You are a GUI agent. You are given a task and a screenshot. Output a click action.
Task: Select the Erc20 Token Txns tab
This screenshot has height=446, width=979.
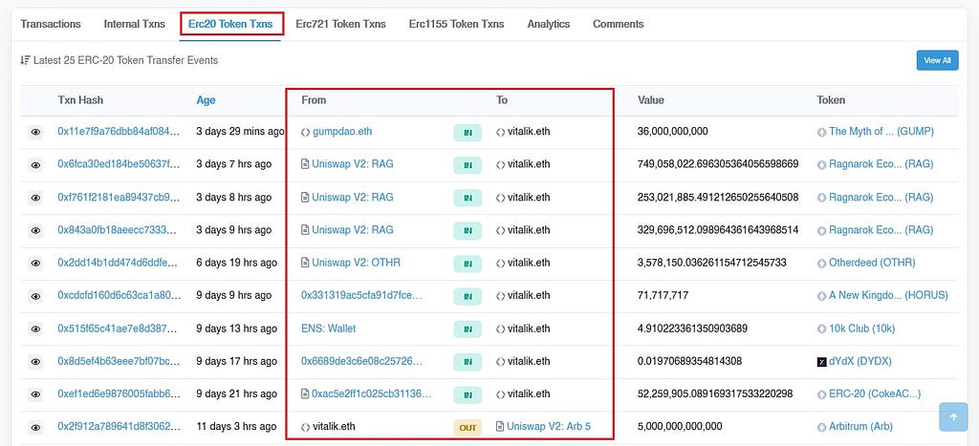click(230, 24)
